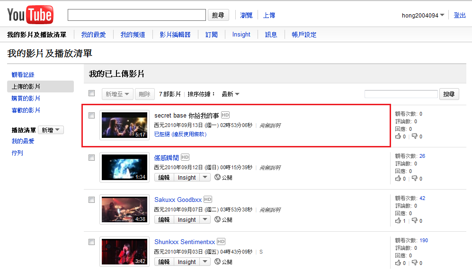Click thumbs up icon for Sakuxx Goodbxx
The width and height of the screenshot is (472, 273).
pyautogui.click(x=398, y=221)
